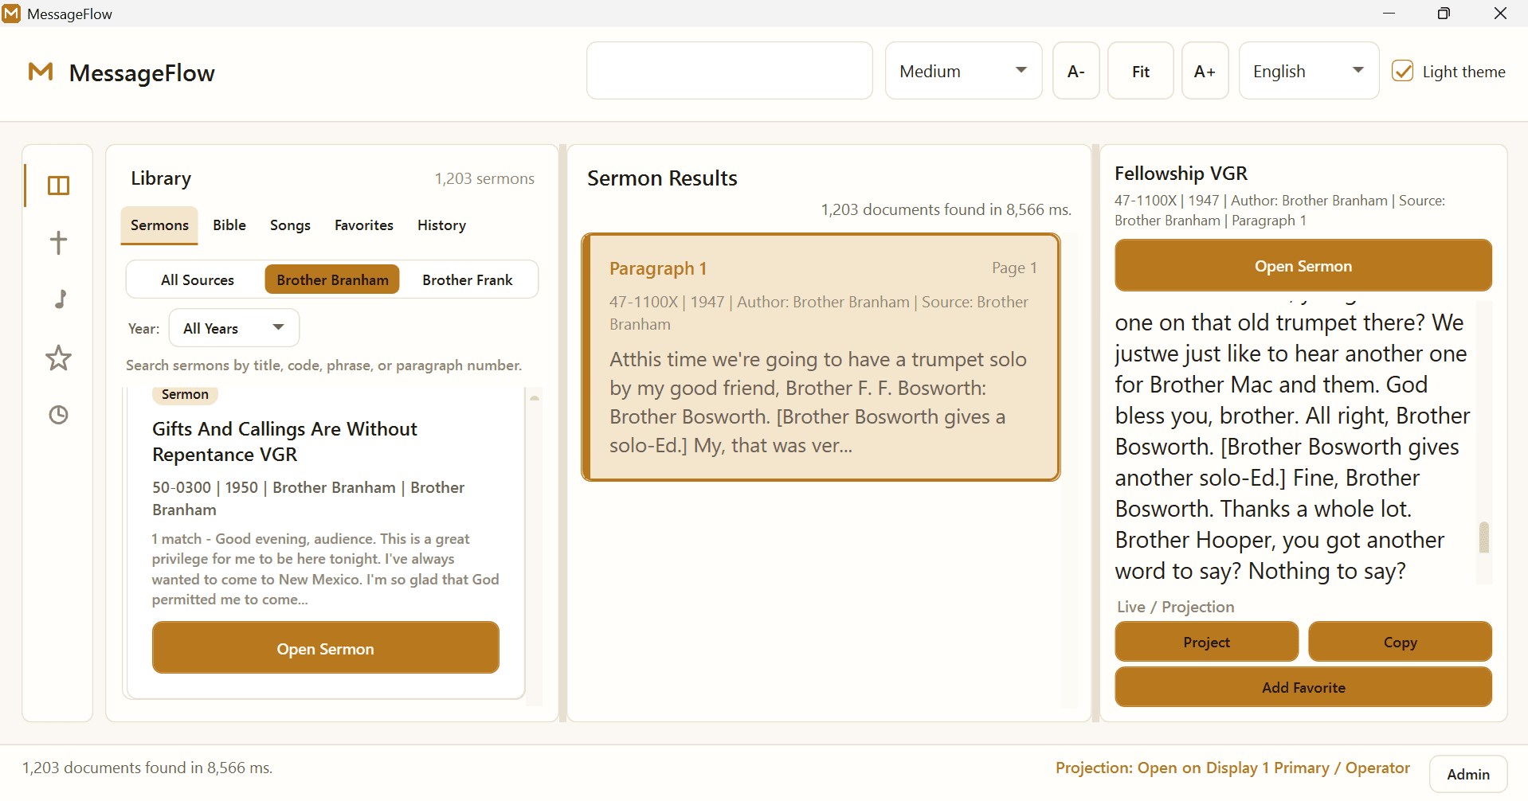Click the sermon text scrollbar thumb
This screenshot has width=1528, height=801.
(1483, 537)
